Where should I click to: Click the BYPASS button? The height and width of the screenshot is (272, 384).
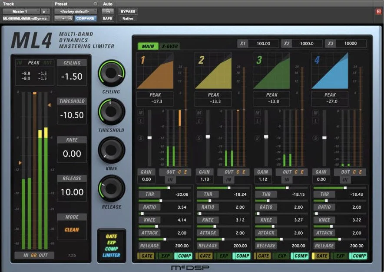[128, 11]
